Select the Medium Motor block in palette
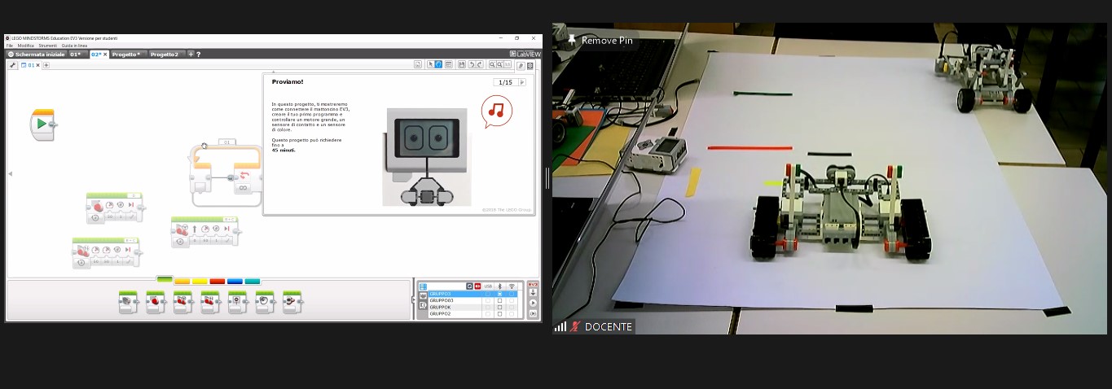The image size is (1112, 389). (128, 302)
